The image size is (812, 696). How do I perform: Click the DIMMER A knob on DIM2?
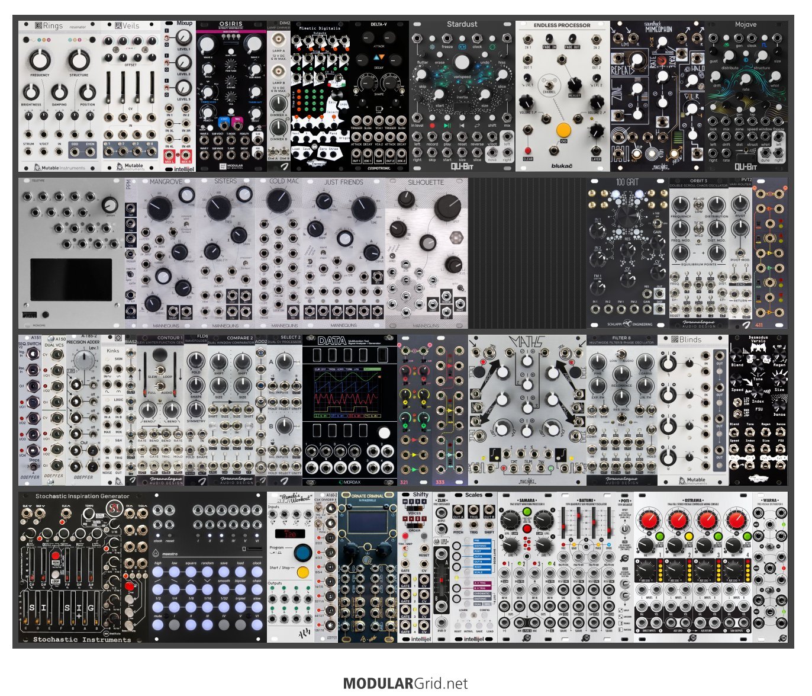coord(278,105)
